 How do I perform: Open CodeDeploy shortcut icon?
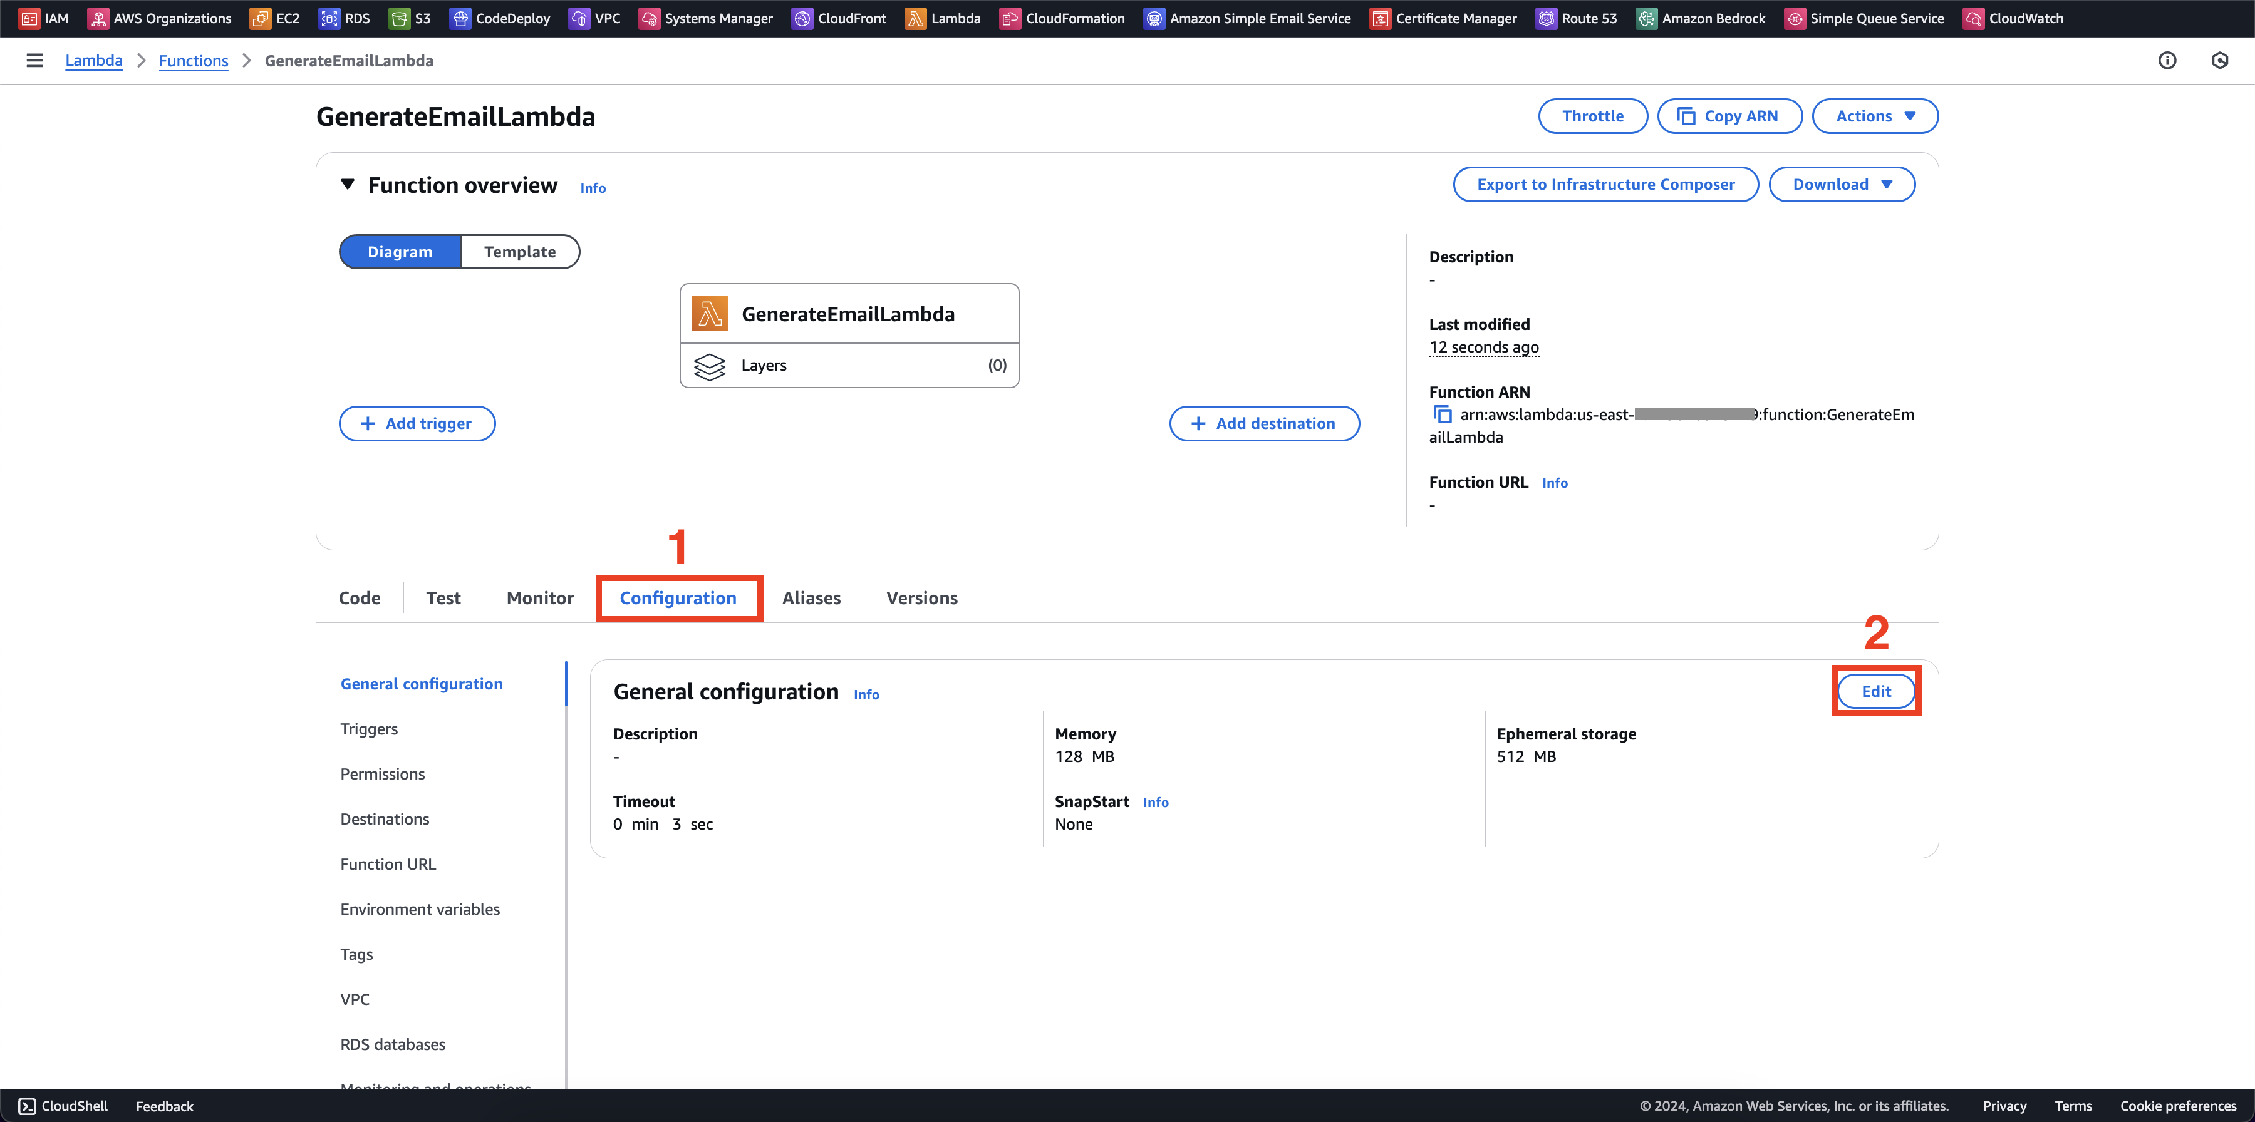tap(460, 18)
